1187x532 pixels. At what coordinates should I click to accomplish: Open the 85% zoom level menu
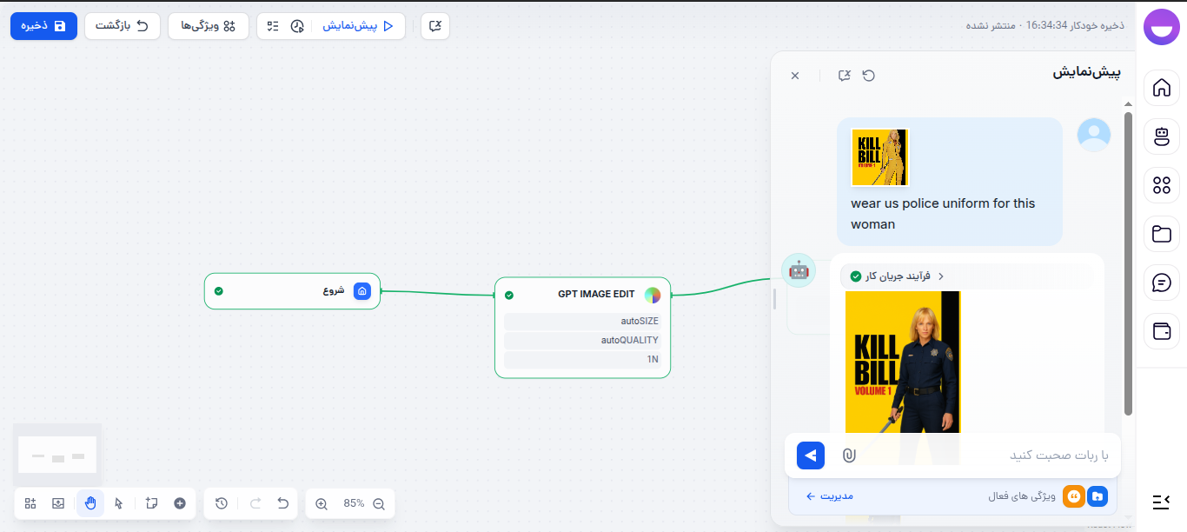(354, 503)
